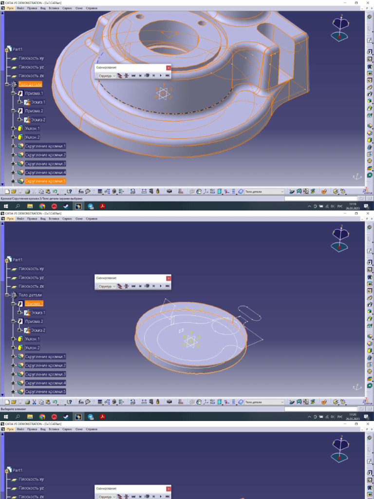Screen dimensions: 374x499
Task: Click the What's This help icon in middle window
Action: (x=70, y=402)
